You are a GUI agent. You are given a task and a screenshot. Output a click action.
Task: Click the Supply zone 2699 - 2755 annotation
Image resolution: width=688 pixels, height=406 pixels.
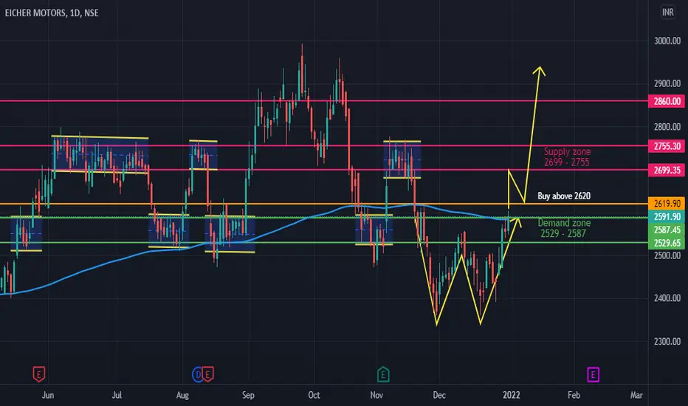[567, 157]
